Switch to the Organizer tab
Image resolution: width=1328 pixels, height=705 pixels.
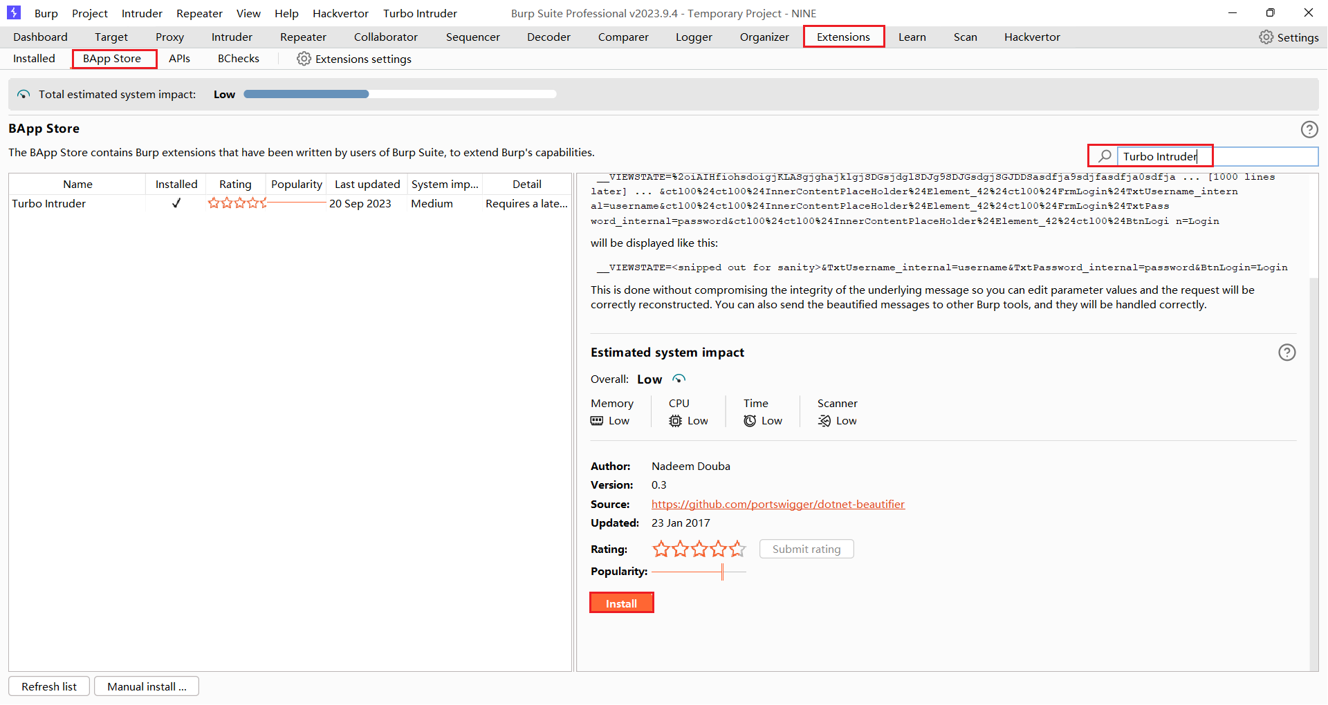click(764, 37)
